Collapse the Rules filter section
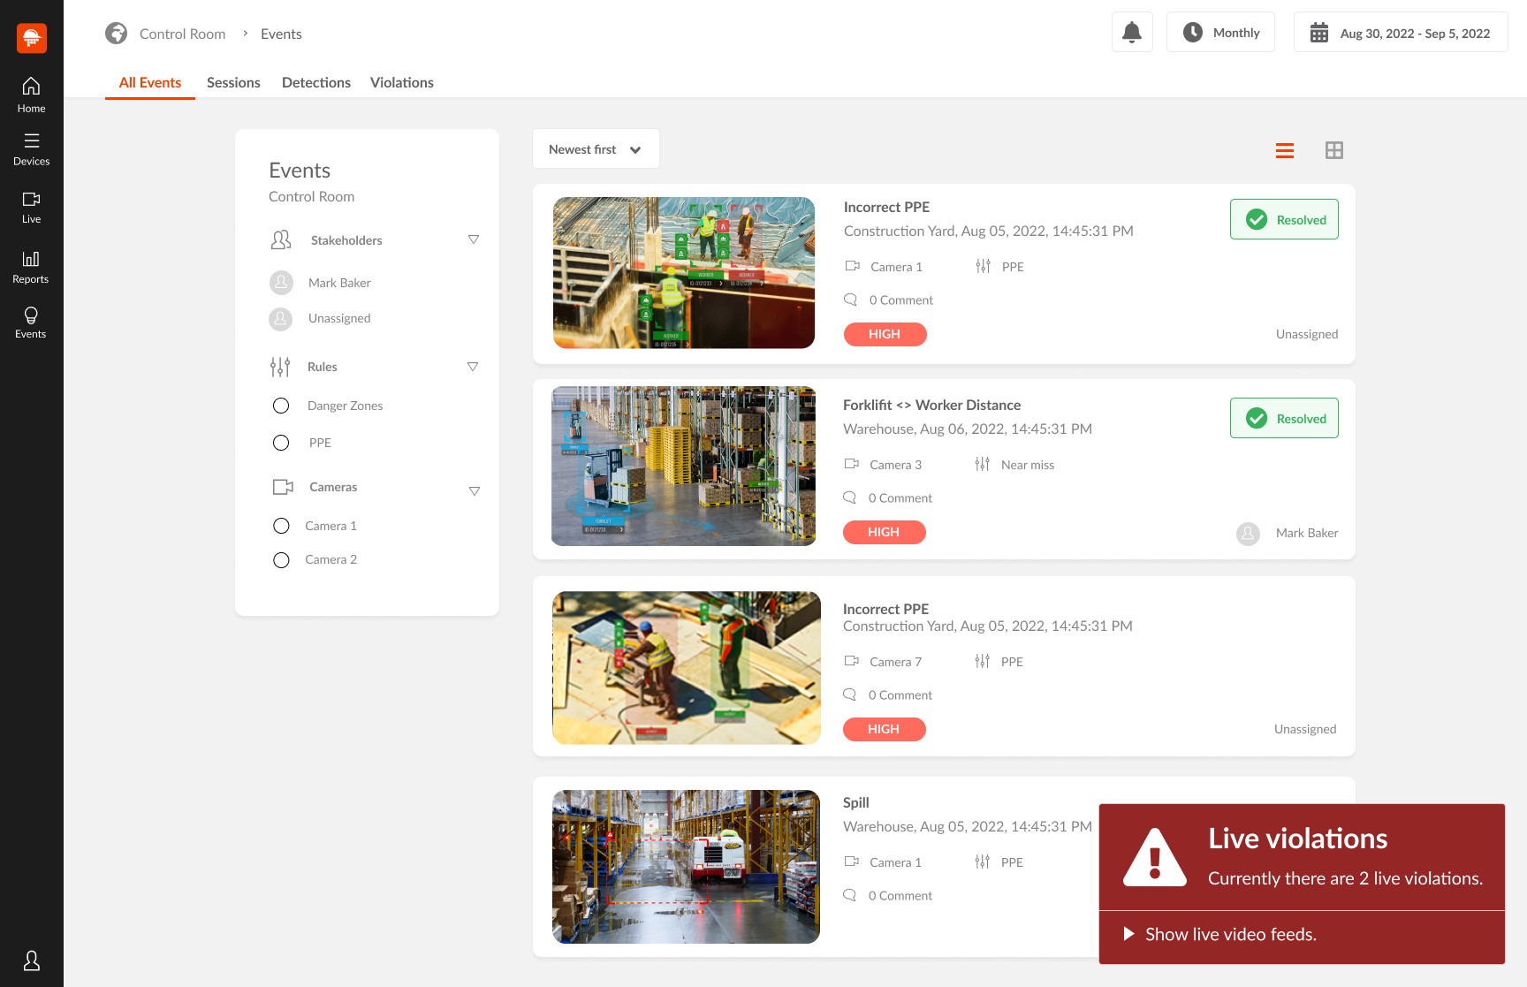This screenshot has width=1527, height=987. pos(473,367)
